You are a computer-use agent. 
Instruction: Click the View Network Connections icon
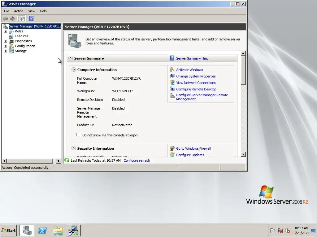tap(172, 83)
